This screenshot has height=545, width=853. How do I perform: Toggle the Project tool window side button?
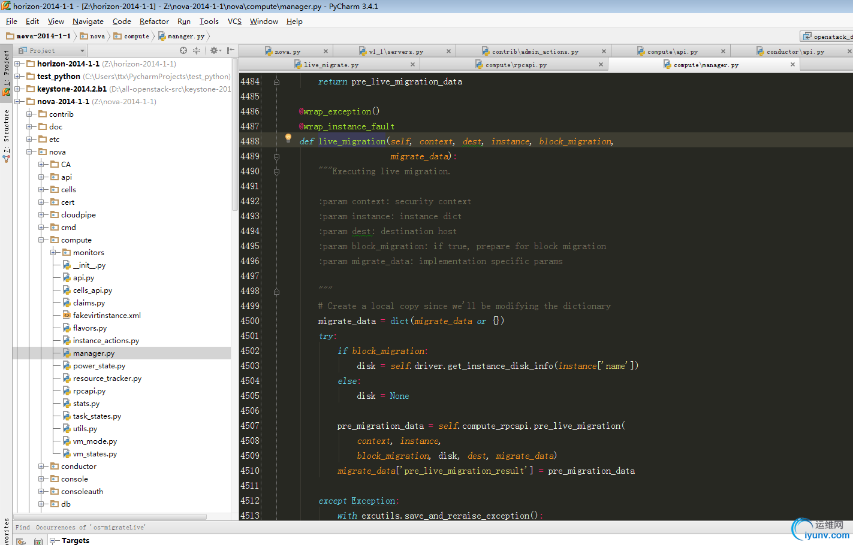(x=6, y=73)
